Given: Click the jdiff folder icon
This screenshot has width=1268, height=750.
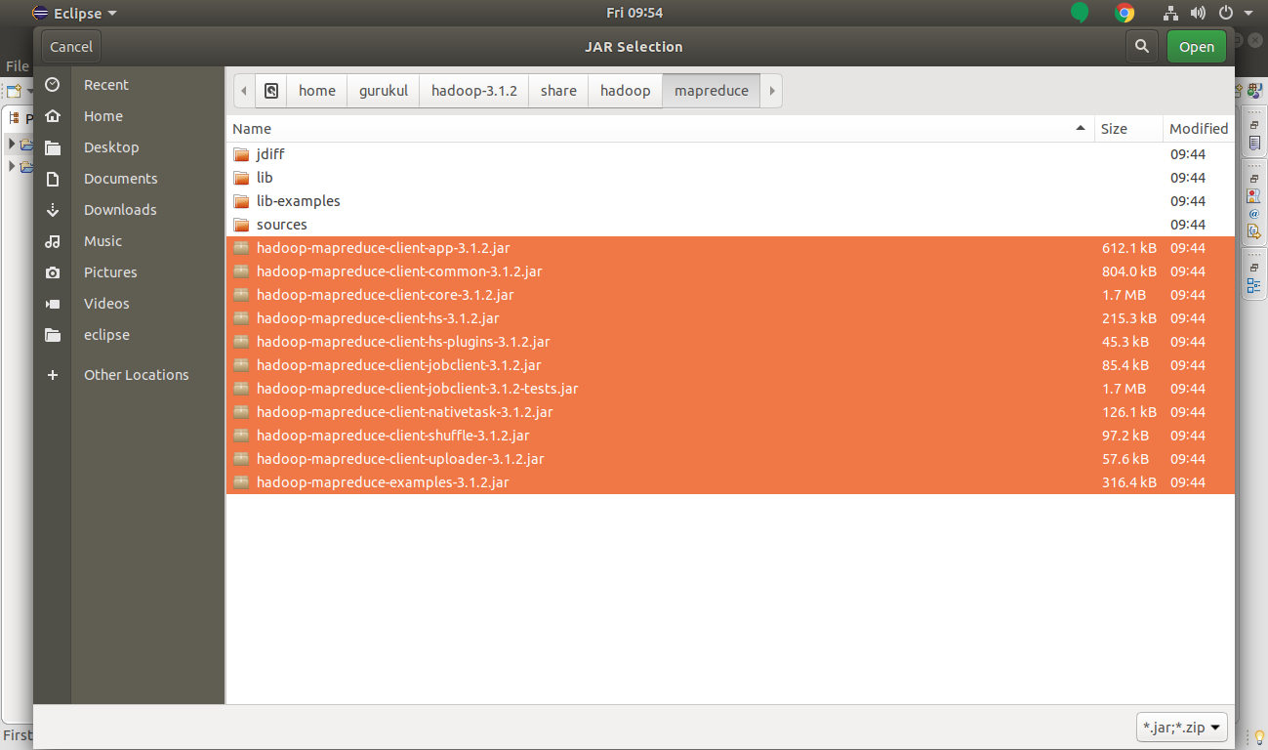Looking at the screenshot, I should (241, 154).
